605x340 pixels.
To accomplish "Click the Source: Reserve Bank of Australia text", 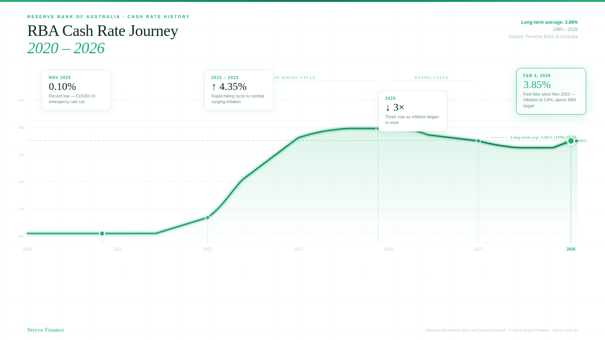I will tap(543, 37).
